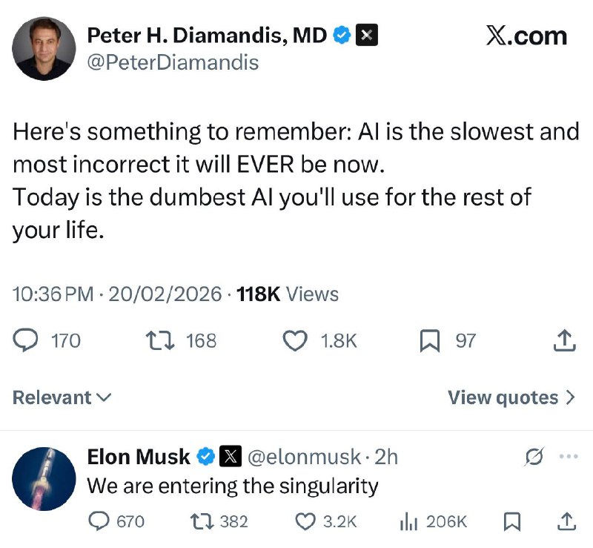Bookmark the main post with 97 bookmarks
Viewport: 593px width, 548px height.
pyautogui.click(x=429, y=340)
